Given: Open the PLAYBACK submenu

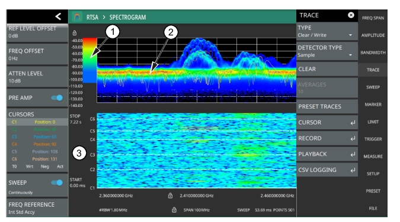Looking at the screenshot, I should point(327,154).
